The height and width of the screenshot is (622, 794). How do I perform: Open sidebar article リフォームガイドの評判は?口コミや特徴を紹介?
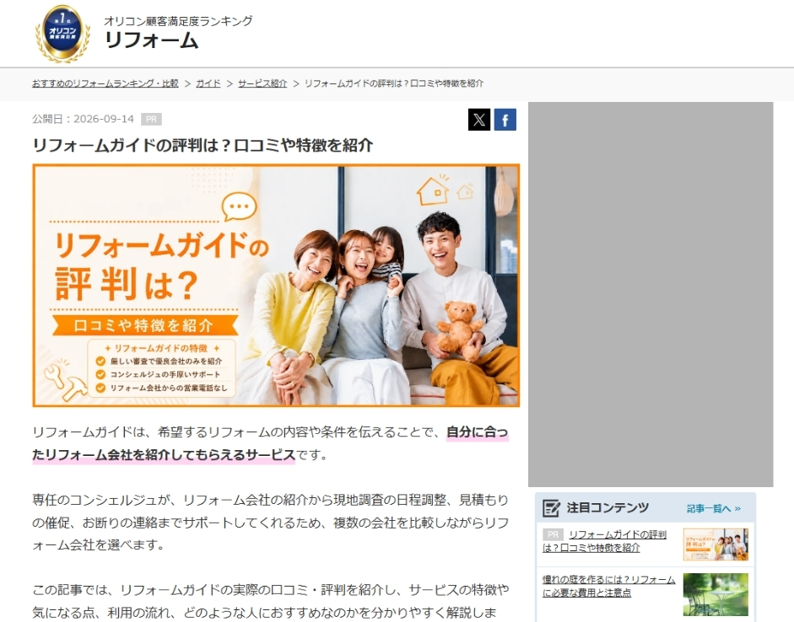click(x=605, y=541)
